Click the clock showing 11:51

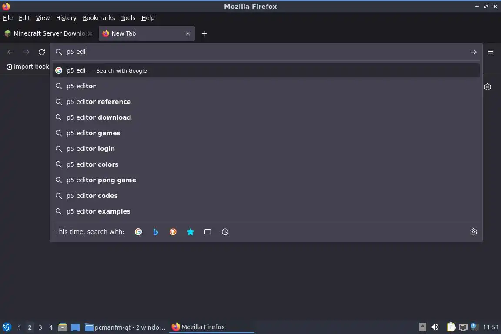click(491, 327)
